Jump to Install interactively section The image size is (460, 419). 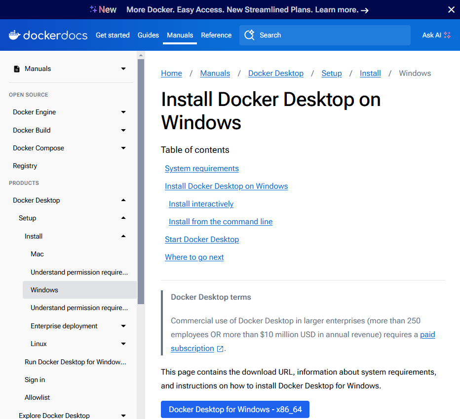[x=201, y=204]
